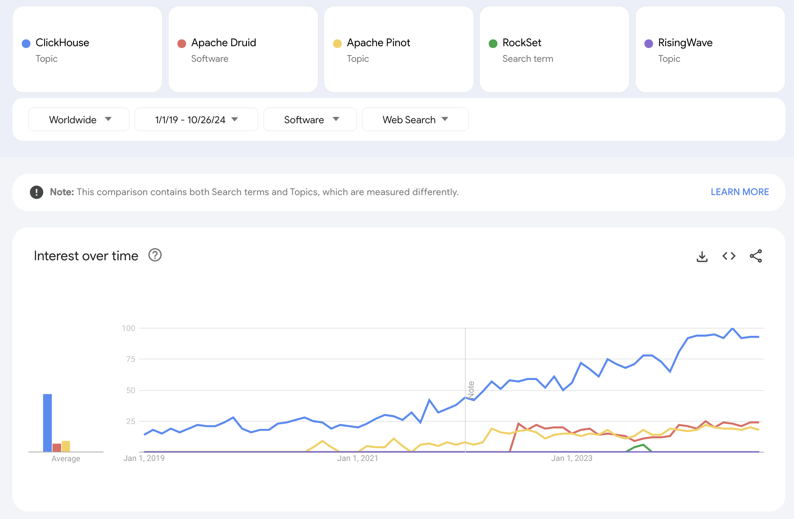
Task: Click the Jan 1, 2021 axis label
Action: click(357, 458)
